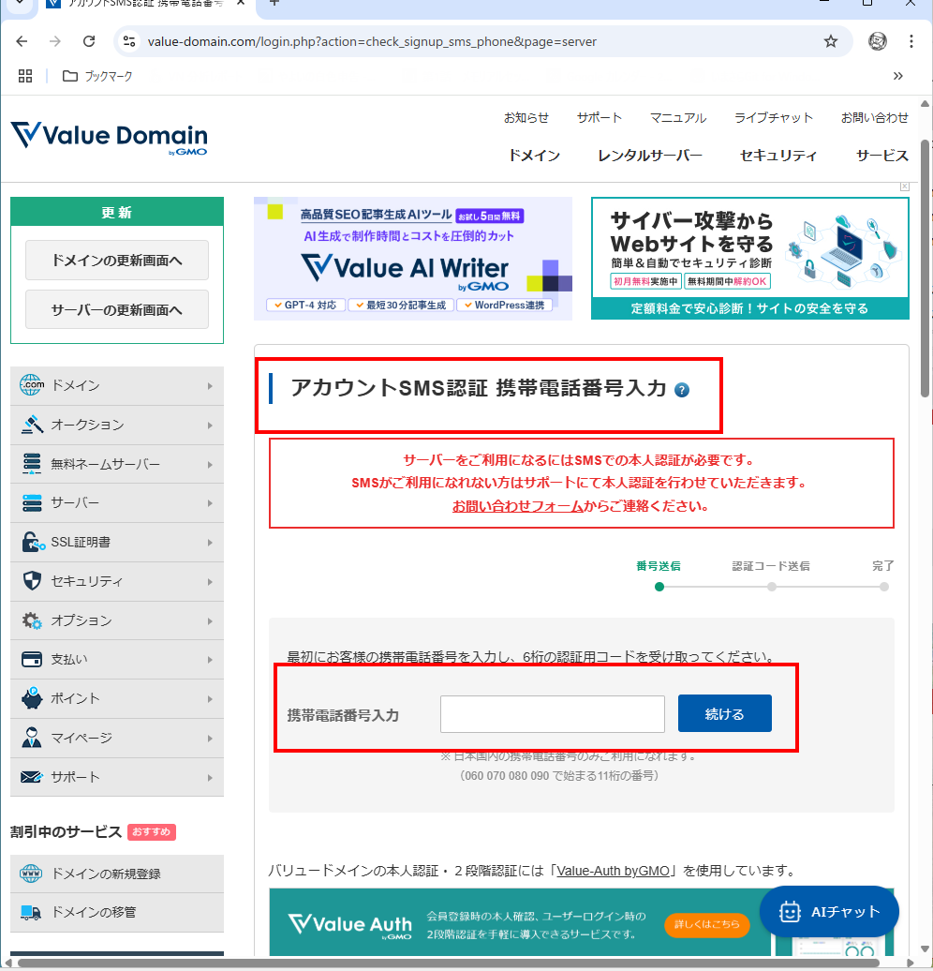Click the ドメインの更新画面へ button
The width and height of the screenshot is (933, 971).
click(x=117, y=261)
